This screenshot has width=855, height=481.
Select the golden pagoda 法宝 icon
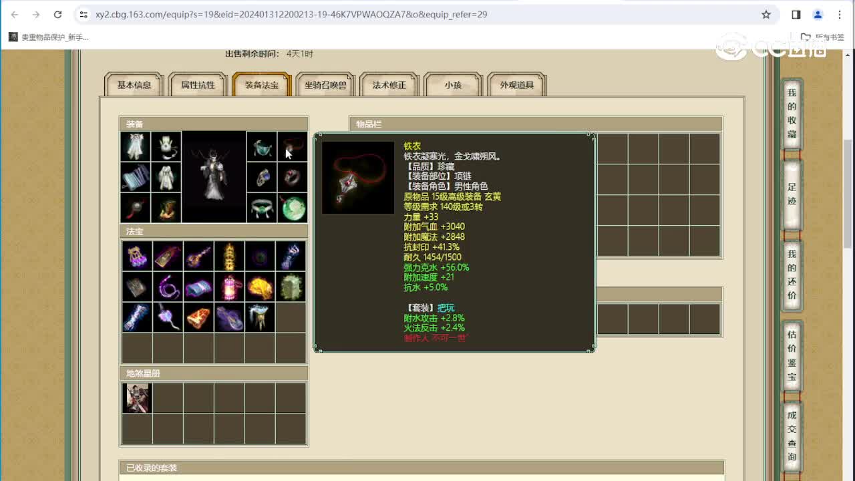pyautogui.click(x=229, y=256)
